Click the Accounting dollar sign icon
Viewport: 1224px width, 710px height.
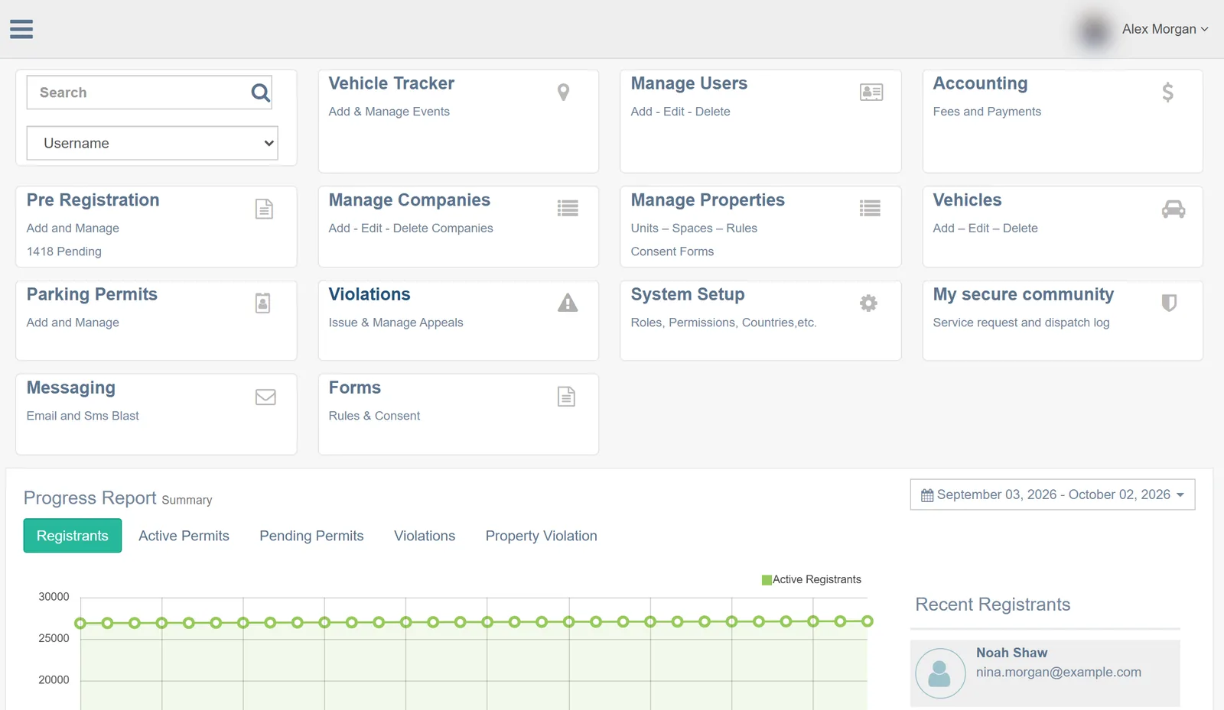1167,92
